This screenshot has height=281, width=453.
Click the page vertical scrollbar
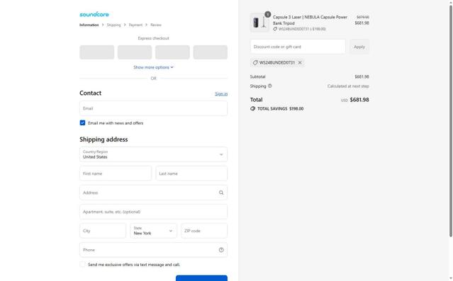coord(451,121)
